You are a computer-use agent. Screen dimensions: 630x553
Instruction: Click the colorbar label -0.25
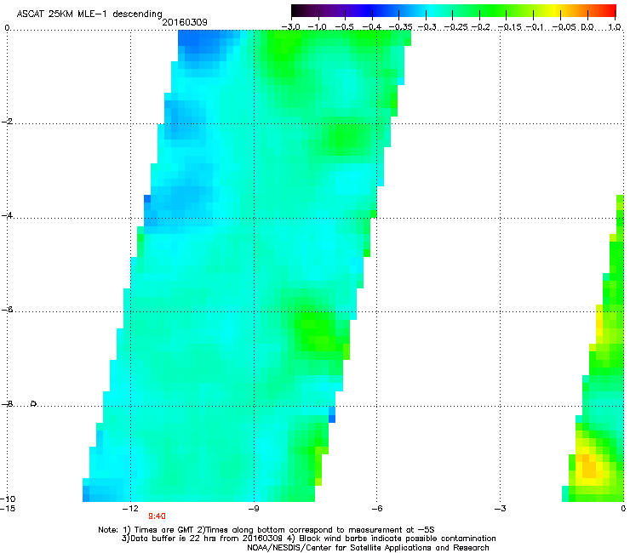(x=455, y=27)
